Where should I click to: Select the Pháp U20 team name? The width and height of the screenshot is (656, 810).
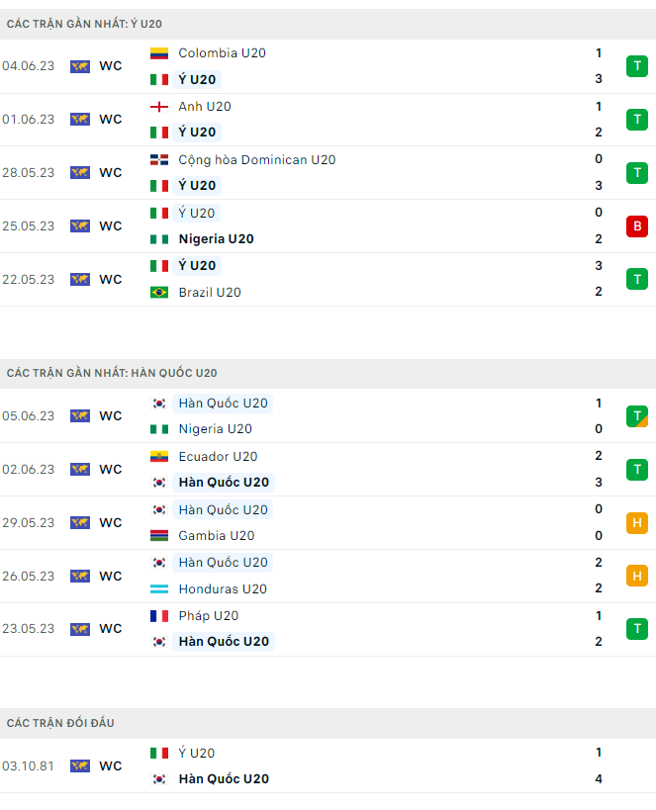pos(208,616)
